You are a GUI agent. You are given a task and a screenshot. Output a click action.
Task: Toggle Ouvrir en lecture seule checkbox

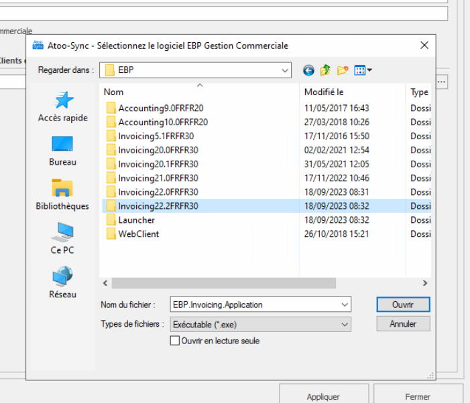[175, 341]
